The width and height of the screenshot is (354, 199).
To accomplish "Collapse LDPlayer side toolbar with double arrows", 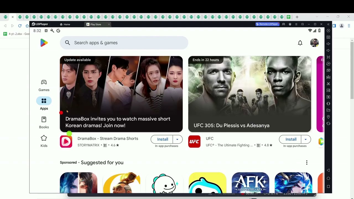I will 328,24.
